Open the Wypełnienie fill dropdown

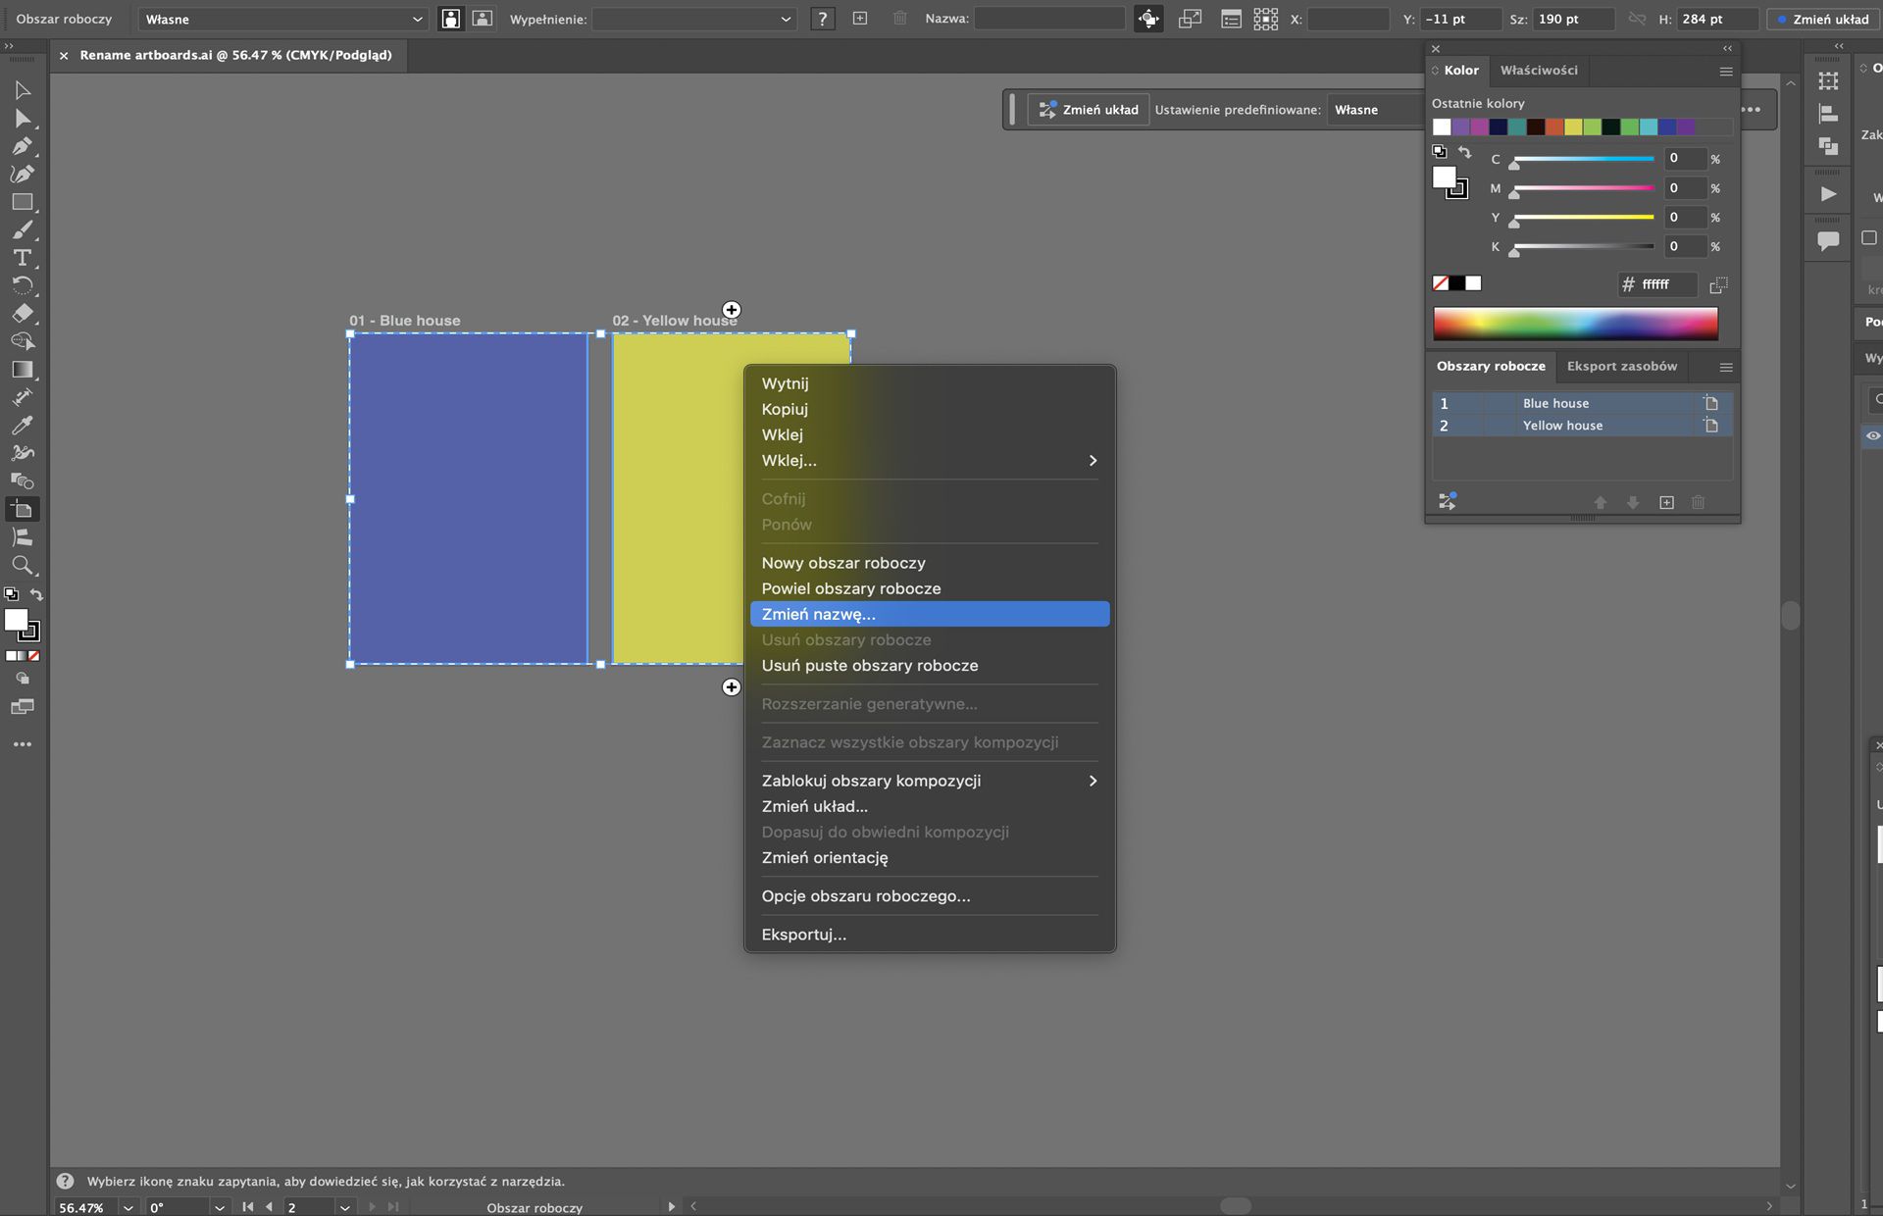coord(693,19)
